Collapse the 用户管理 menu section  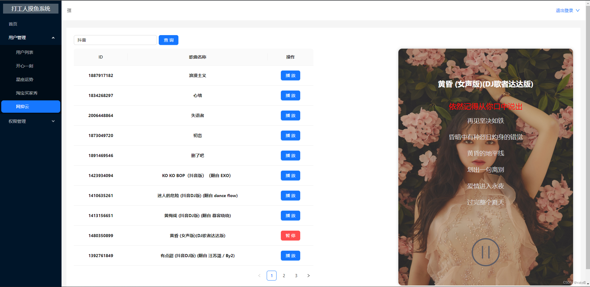pos(31,37)
